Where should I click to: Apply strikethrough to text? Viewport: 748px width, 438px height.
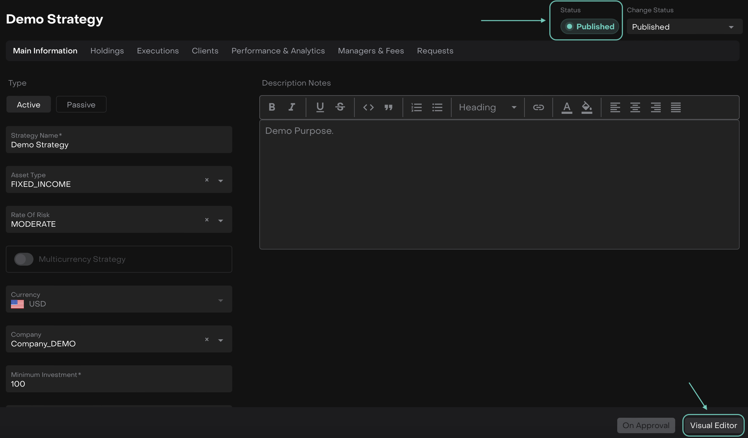pyautogui.click(x=340, y=107)
